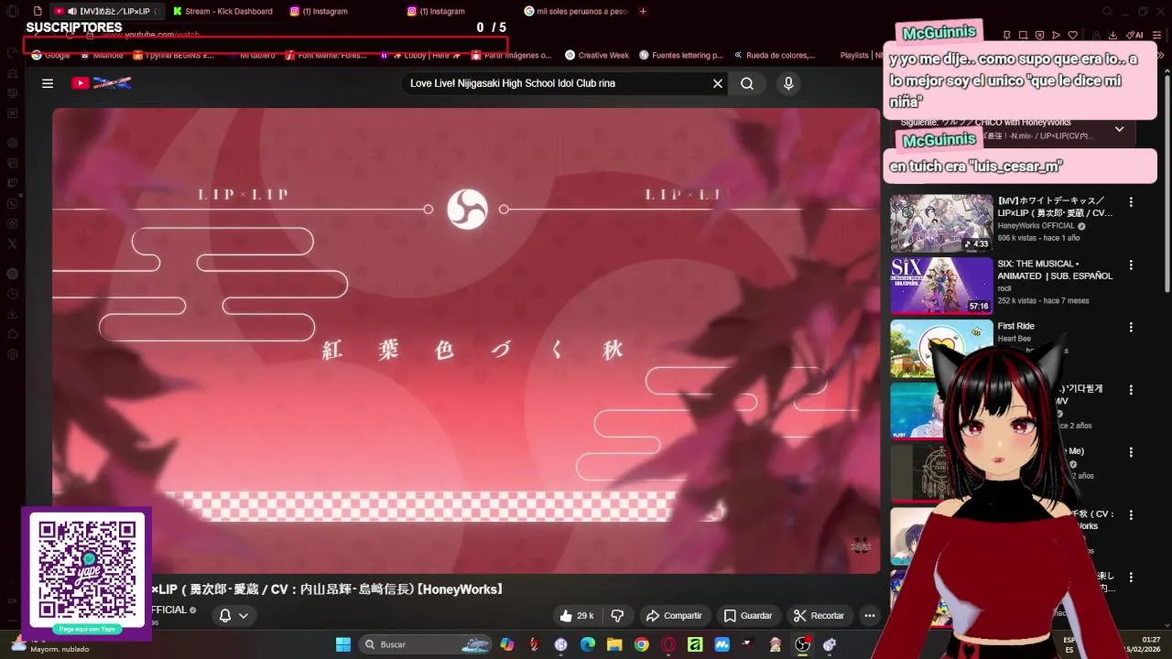Viewport: 1172px width, 659px height.
Task: Clear the YouTube search field text
Action: tap(718, 83)
